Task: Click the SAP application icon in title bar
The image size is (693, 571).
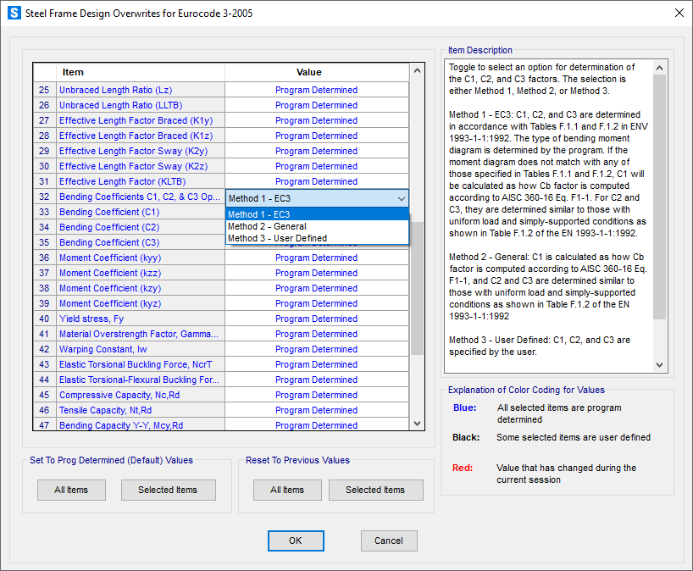Action: tap(14, 13)
